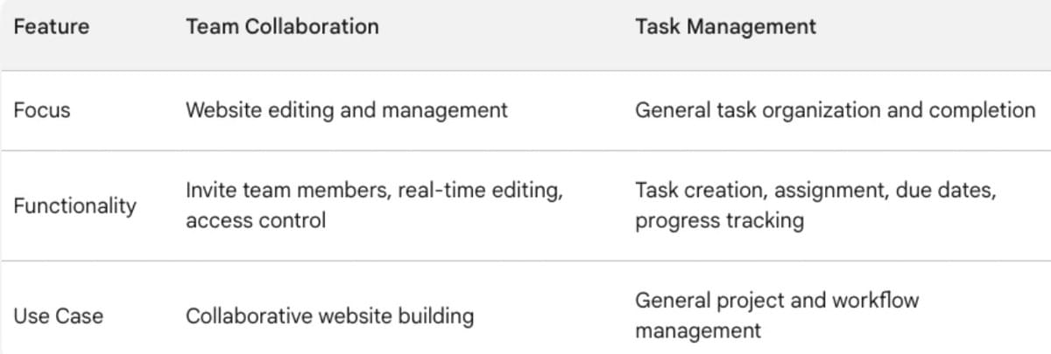Click the "Functionality" row label
This screenshot has height=354, width=1051.
point(74,206)
